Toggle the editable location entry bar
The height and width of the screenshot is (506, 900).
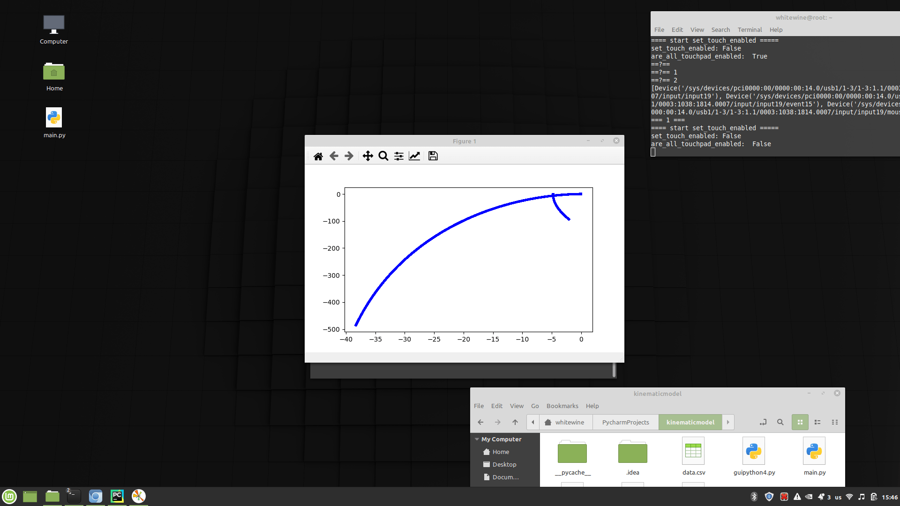coord(763,422)
